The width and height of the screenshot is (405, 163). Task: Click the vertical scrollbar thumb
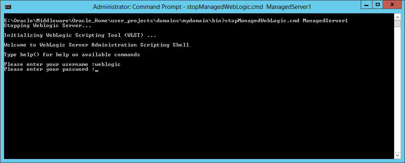pos(398,23)
